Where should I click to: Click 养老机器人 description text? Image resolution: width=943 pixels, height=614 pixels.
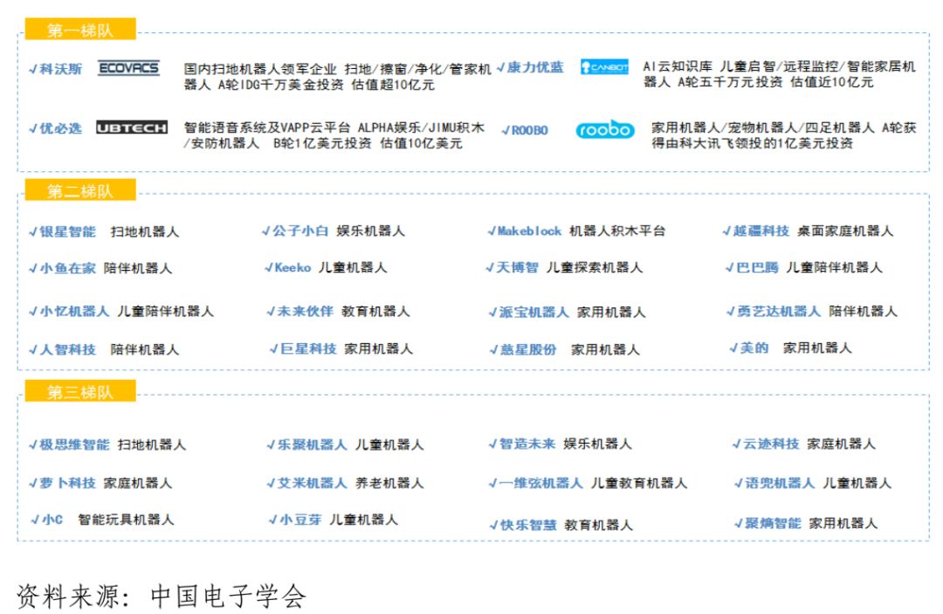point(389,483)
